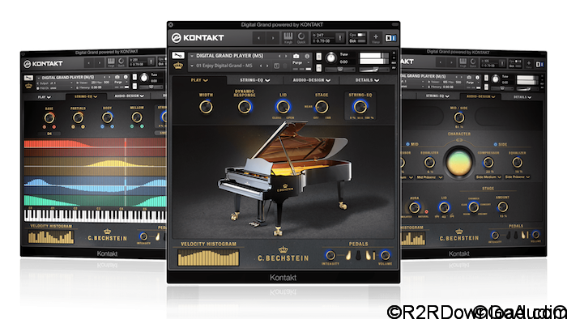Image resolution: width=567 pixels, height=319 pixels.
Task: Click the gold crown icon in the center window
Action: click(x=178, y=66)
